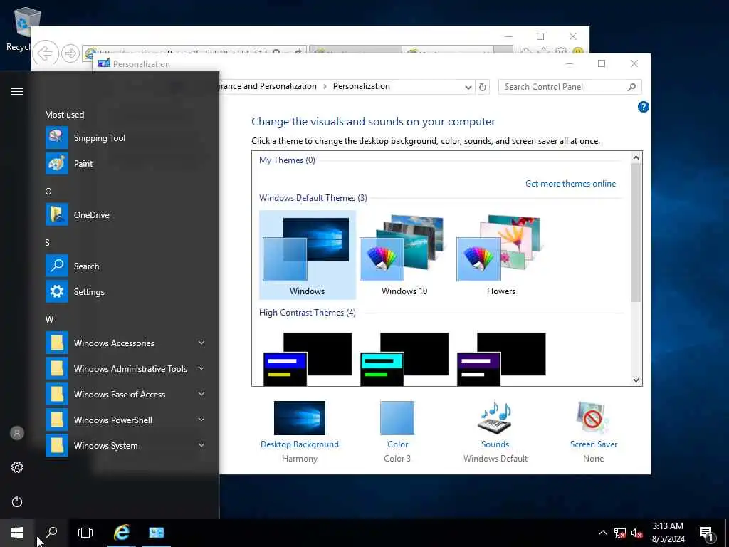
Task: Click Internet Explorer back arrow button
Action: [x=46, y=53]
